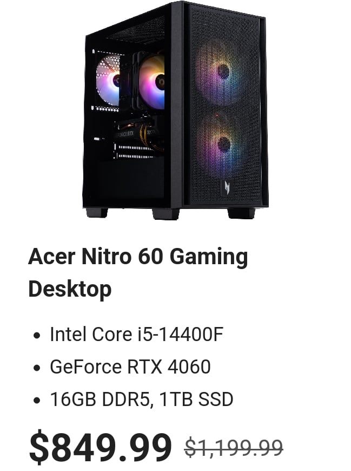This screenshot has width=351, height=471.
Task: Click the bullet before Intel Core i5-14400F
Action: [x=37, y=335]
